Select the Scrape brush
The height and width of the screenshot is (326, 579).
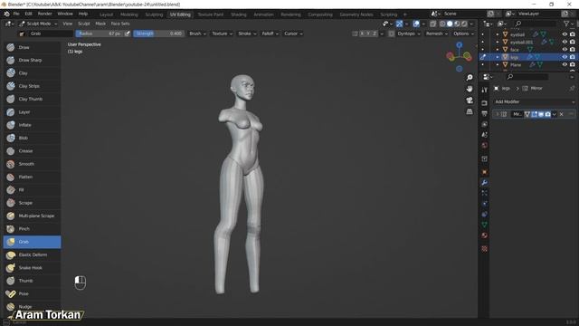pos(32,203)
